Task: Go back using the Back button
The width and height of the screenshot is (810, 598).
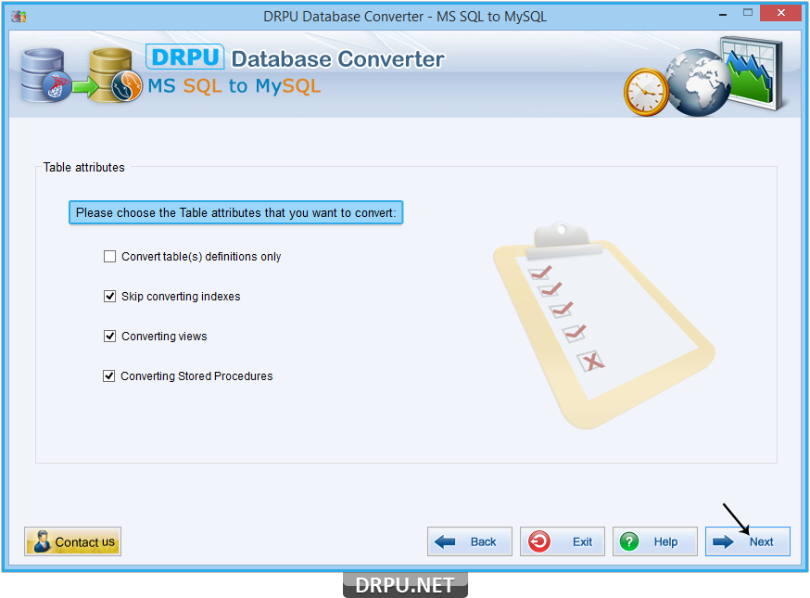Action: coord(470,541)
